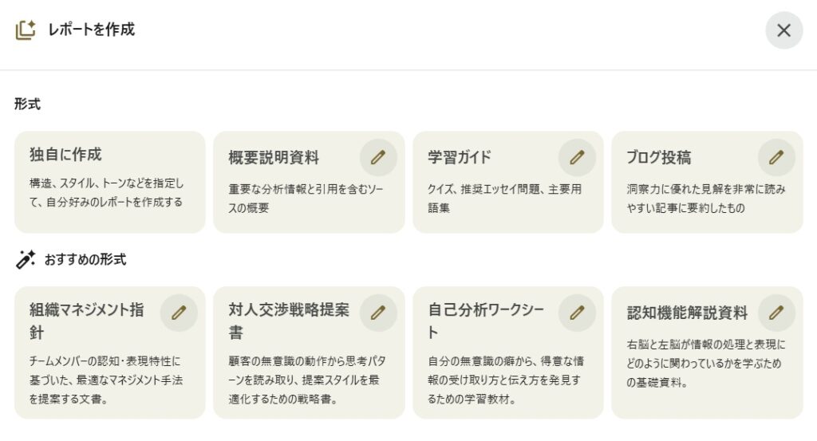The width and height of the screenshot is (817, 441).
Task: Click the レポートを作成 header icon
Action: [26, 30]
